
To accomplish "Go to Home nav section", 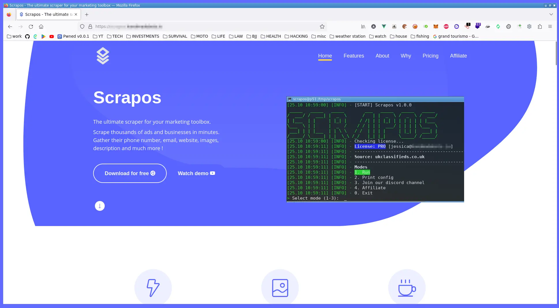I will coord(325,56).
